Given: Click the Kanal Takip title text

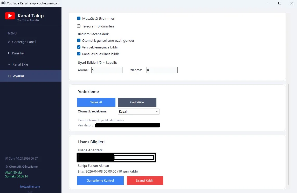Looking at the screenshot, I should [x=31, y=16].
